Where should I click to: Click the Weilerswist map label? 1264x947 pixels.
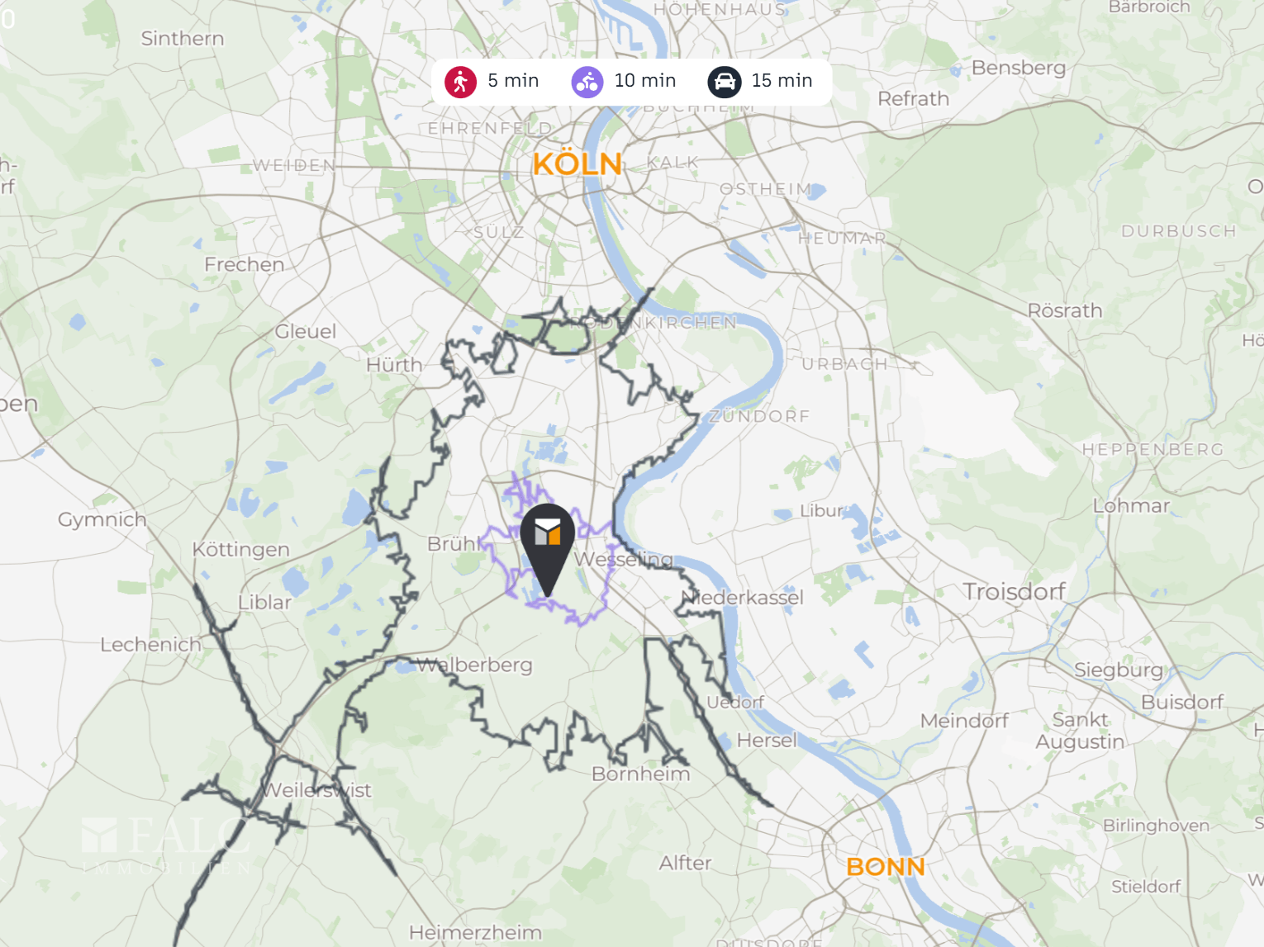click(x=317, y=790)
